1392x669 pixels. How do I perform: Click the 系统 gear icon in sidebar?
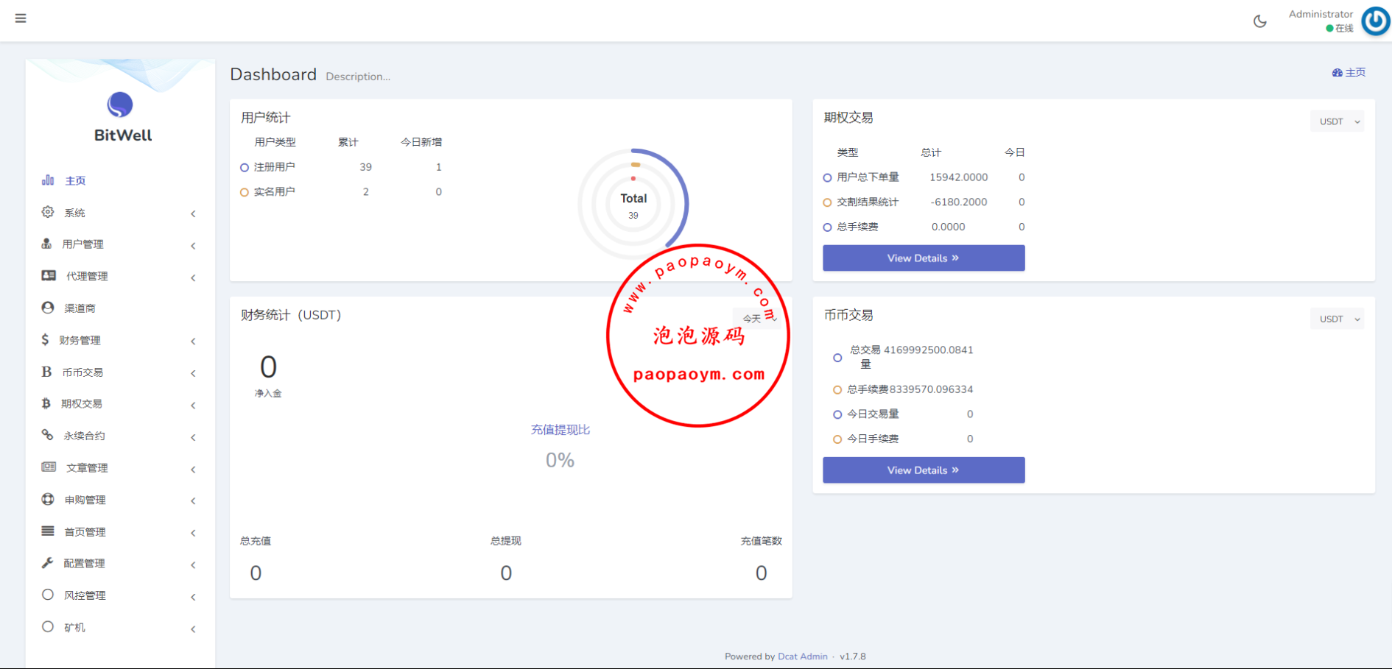pos(48,212)
